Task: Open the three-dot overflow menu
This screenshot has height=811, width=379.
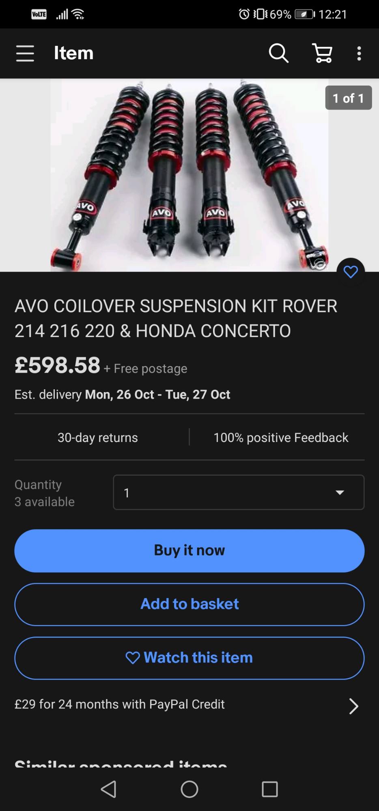Action: [x=359, y=54]
